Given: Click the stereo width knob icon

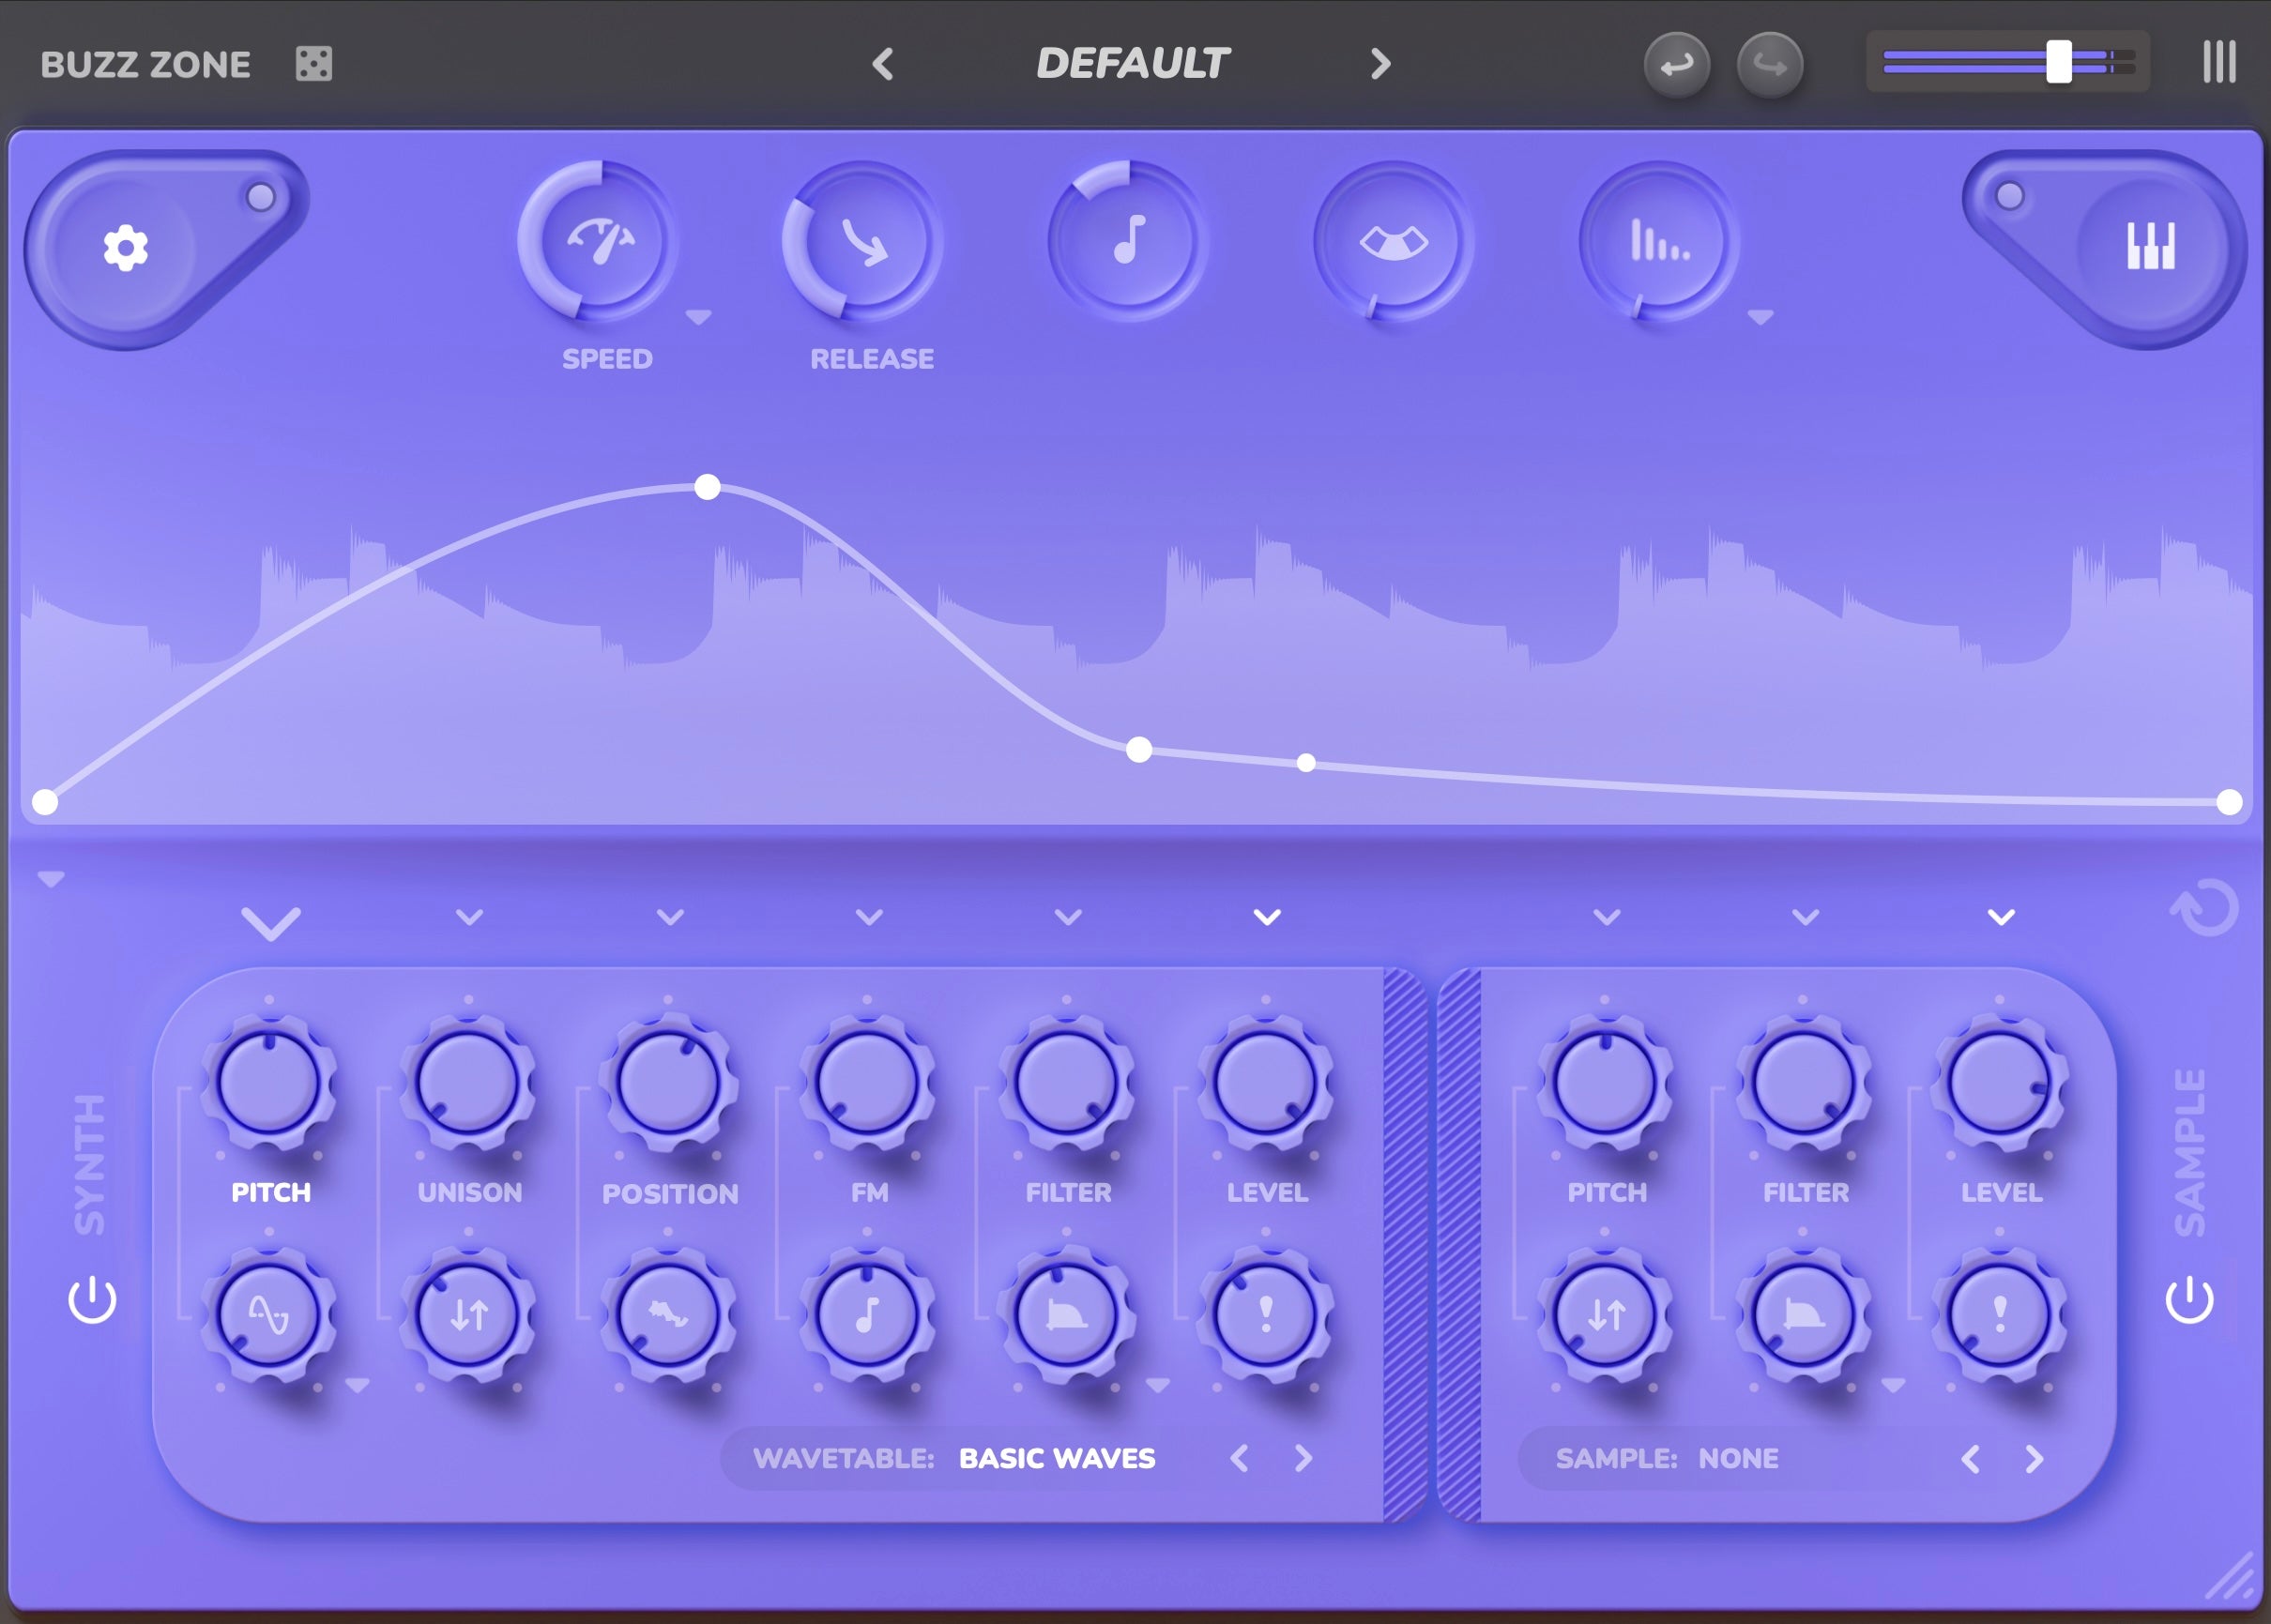Looking at the screenshot, I should coord(1393,242).
